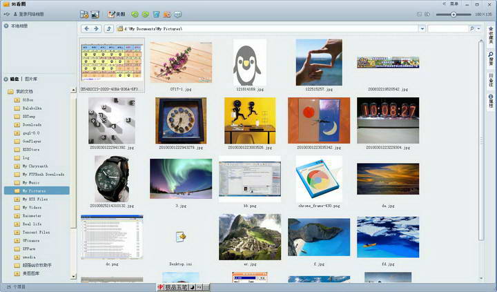Select the My Pictures folder
The height and width of the screenshot is (292, 497).
coord(37,191)
